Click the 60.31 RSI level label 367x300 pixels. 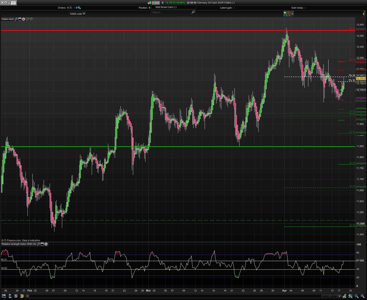pos(4,260)
